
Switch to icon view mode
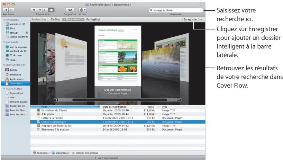(34, 10)
